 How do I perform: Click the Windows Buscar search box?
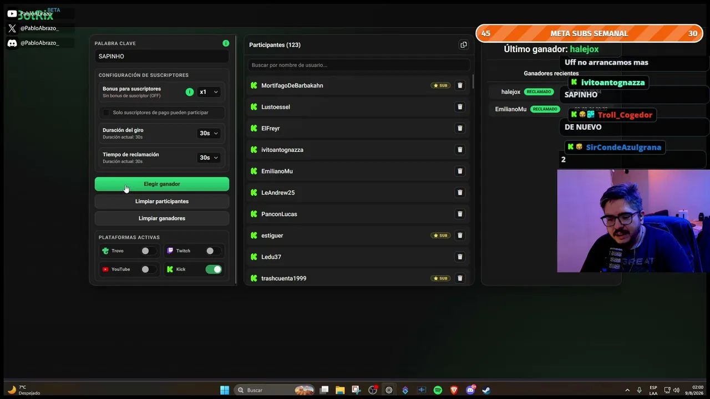pyautogui.click(x=275, y=390)
